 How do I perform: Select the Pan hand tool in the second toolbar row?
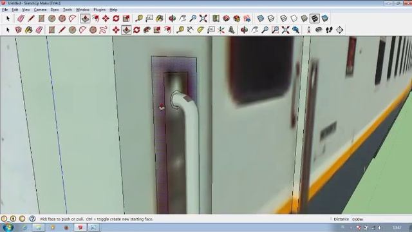(255, 30)
